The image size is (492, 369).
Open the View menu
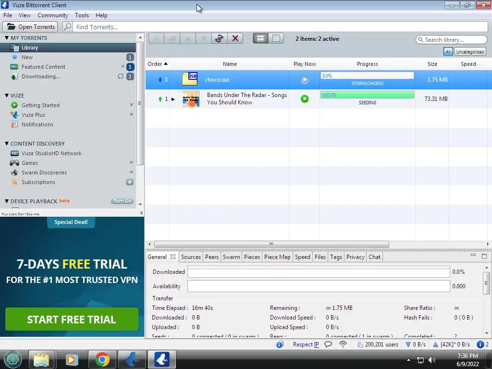pos(25,15)
